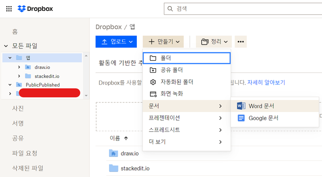Expand the draw.io tree node
Image resolution: width=322 pixels, height=177 pixels.
pos(19,67)
